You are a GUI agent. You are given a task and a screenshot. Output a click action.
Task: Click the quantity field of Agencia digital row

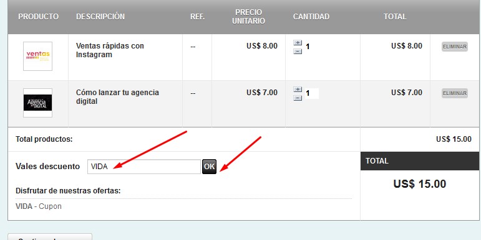click(311, 93)
